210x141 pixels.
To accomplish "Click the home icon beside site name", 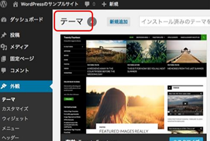I will (16, 4).
